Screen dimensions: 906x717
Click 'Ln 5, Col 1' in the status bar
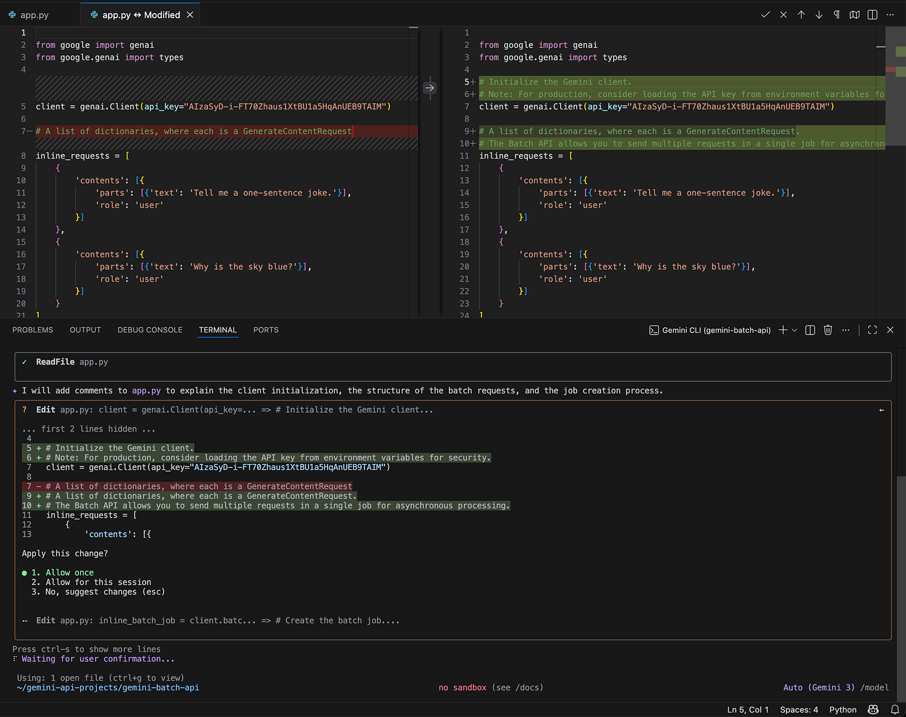(748, 710)
